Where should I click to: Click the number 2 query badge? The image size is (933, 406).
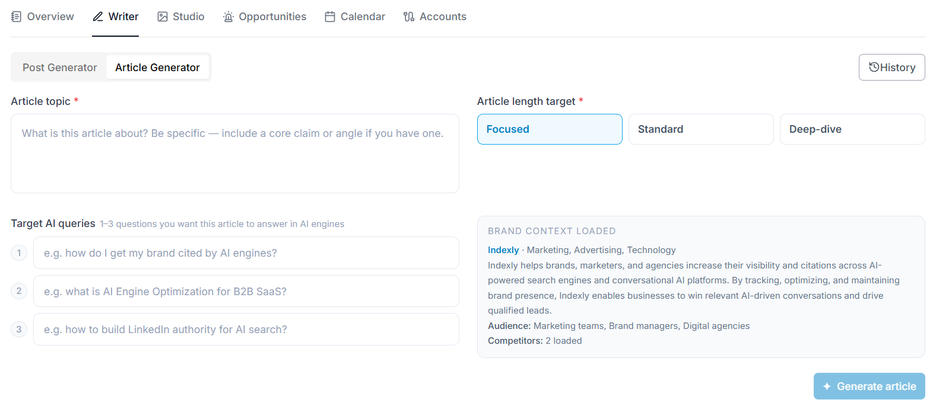(19, 291)
